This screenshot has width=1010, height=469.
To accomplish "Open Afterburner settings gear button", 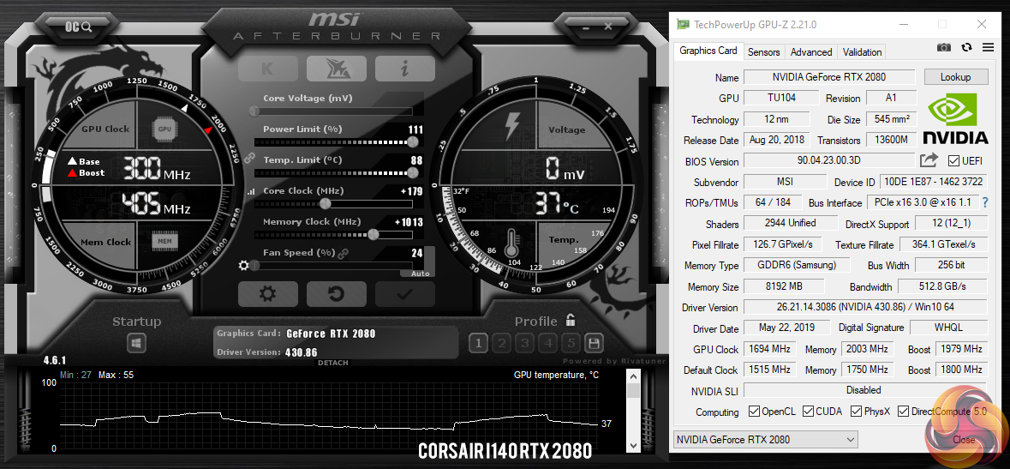I will [x=267, y=294].
